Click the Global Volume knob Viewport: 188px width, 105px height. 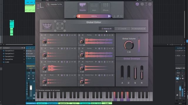click(129, 45)
